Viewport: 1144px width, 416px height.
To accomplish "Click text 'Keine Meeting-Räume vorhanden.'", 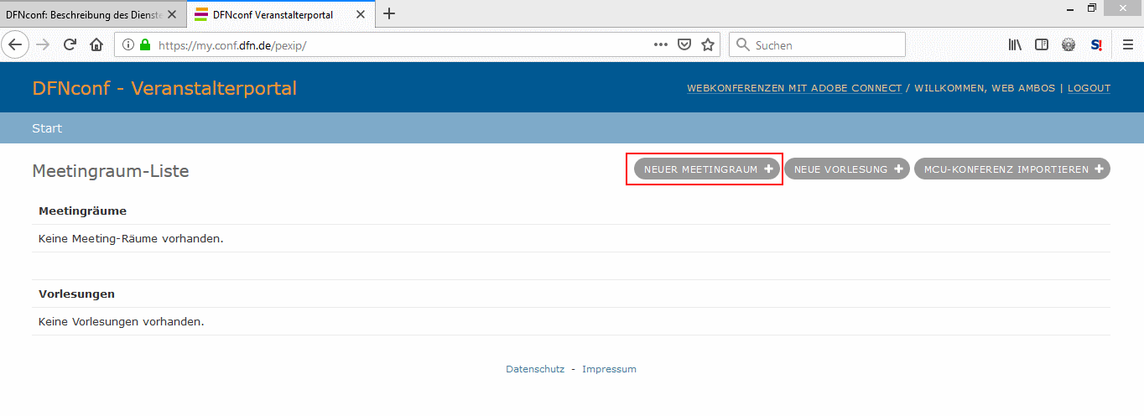I will coord(131,238).
